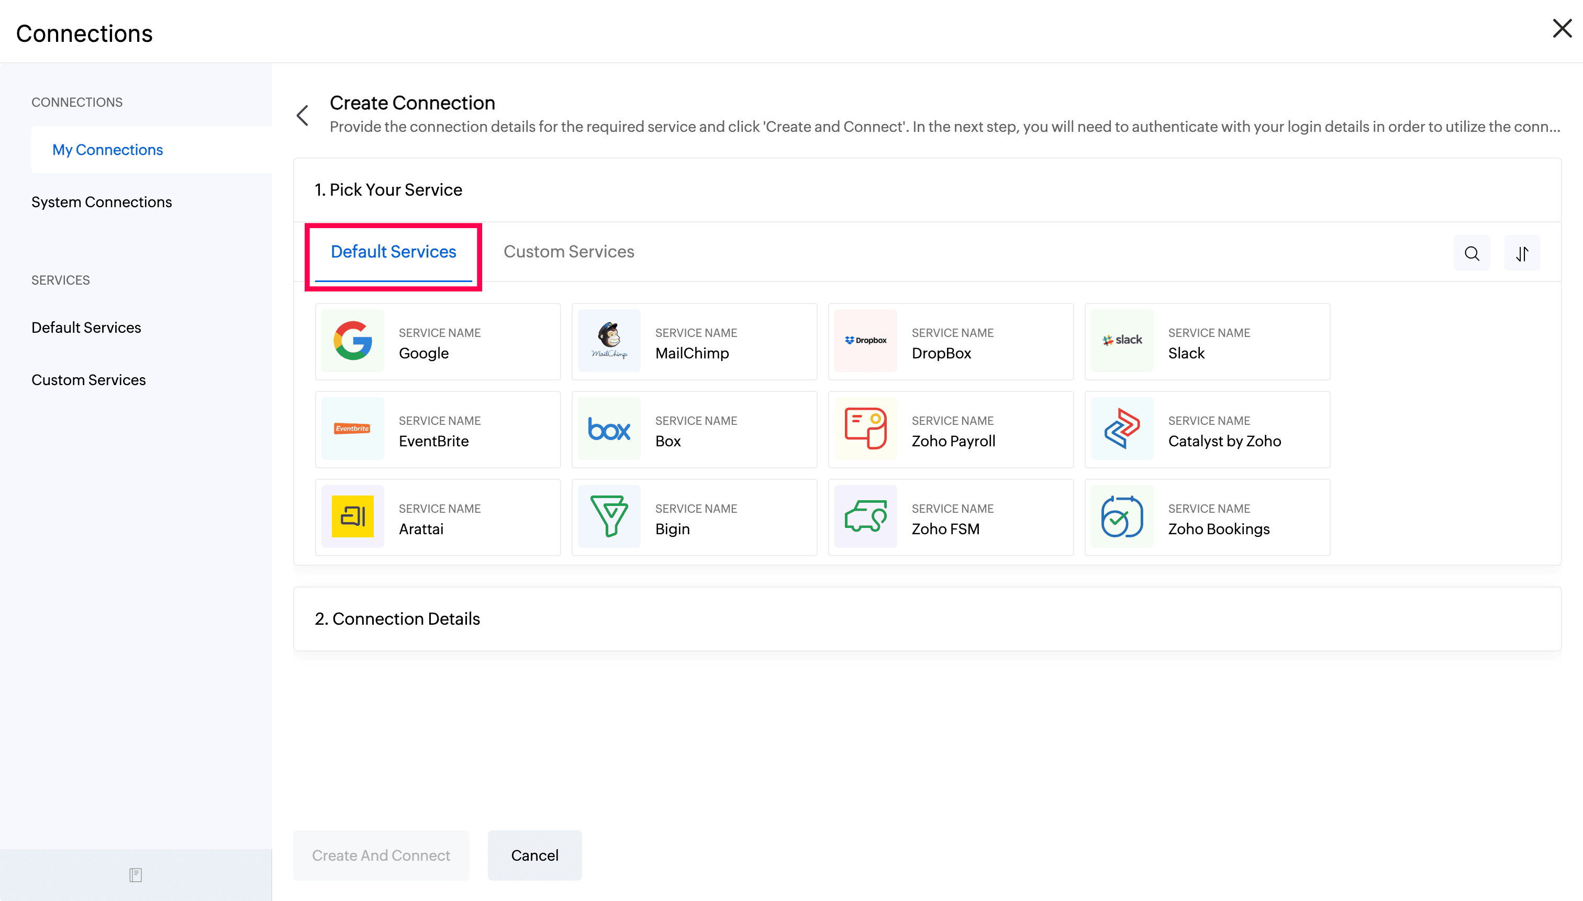Screen dimensions: 1583x901
Task: Click the Eventbrite logo
Action: point(352,428)
